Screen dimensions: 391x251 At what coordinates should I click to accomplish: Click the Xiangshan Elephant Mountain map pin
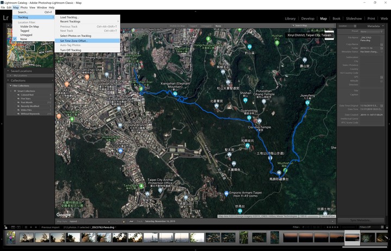coord(175,94)
